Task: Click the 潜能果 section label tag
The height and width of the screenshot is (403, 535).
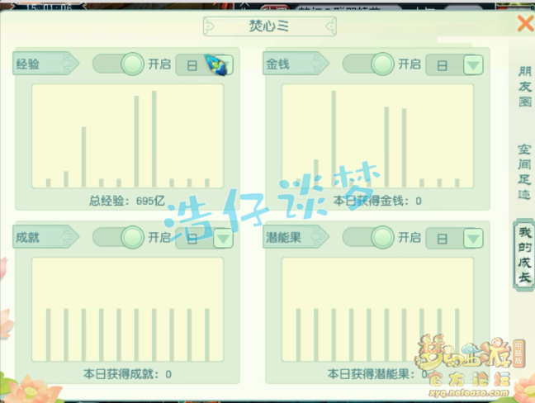Action: point(296,237)
